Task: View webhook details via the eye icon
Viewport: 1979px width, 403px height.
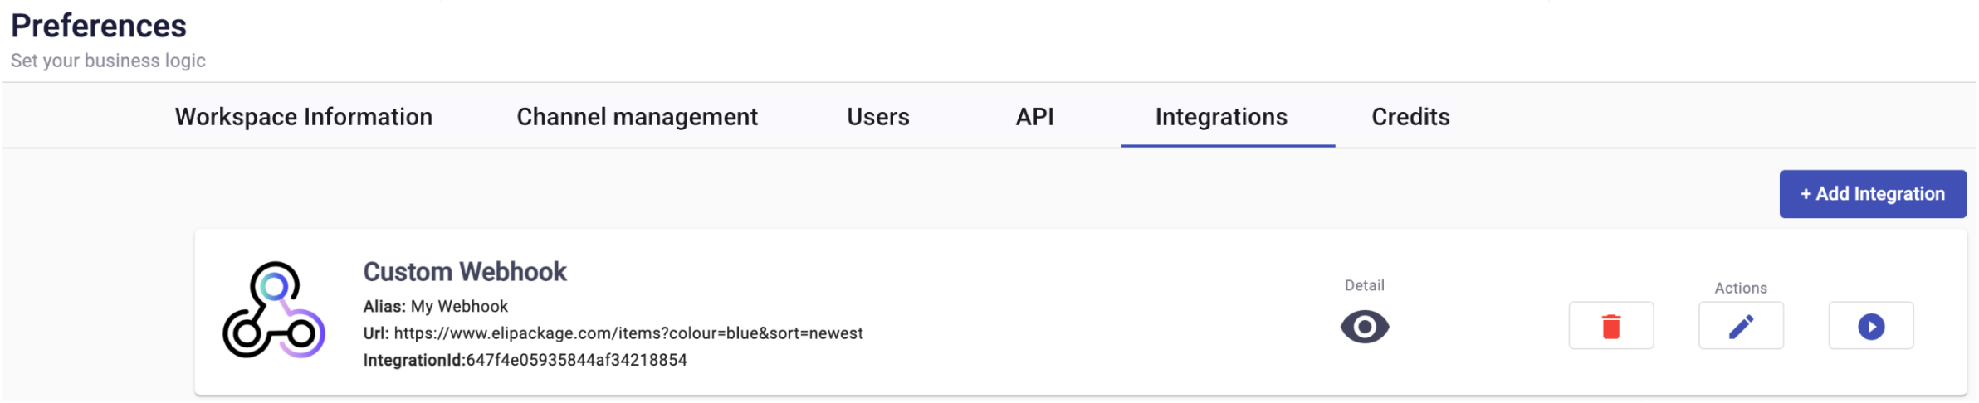Action: point(1365,327)
